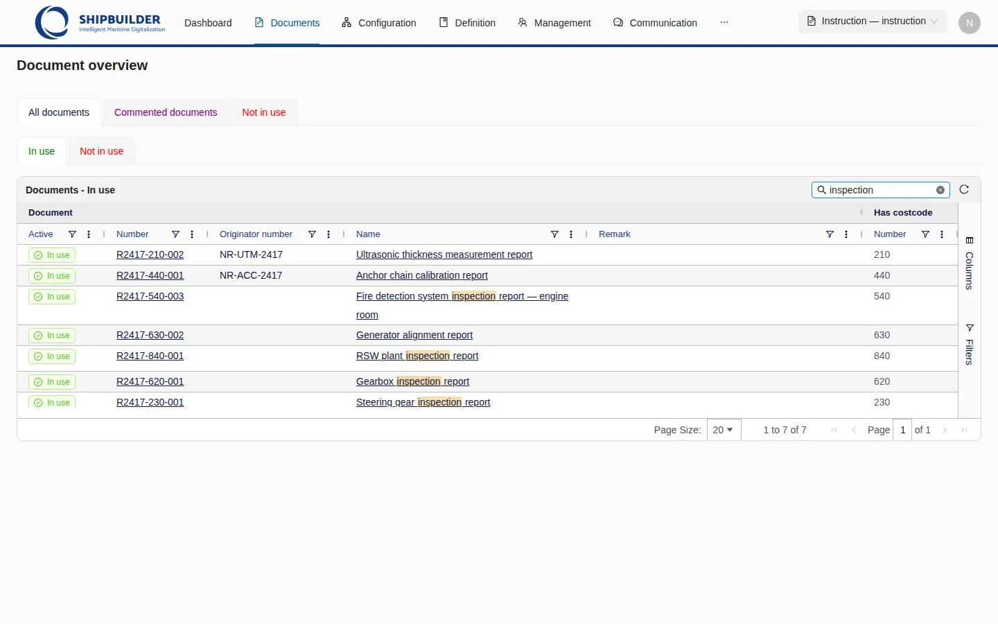Open document R2417-230-001

150,402
